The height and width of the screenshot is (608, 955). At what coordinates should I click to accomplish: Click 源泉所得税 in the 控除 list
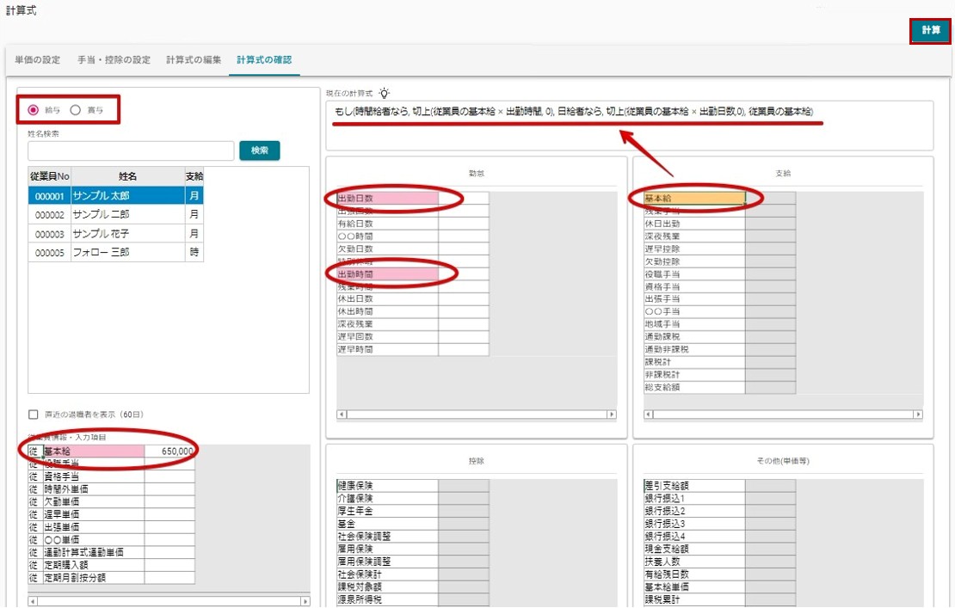pyautogui.click(x=387, y=599)
